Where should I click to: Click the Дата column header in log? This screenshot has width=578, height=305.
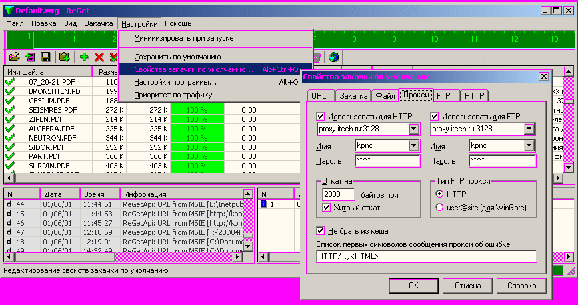pyautogui.click(x=60, y=194)
